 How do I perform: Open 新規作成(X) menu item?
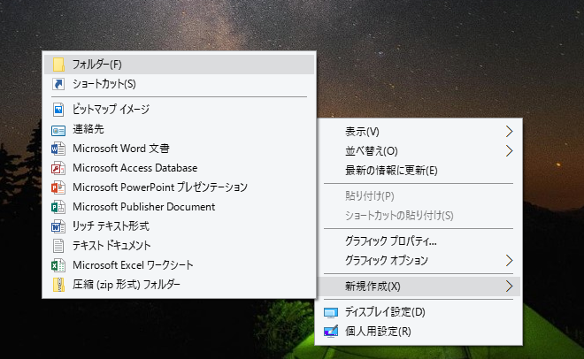pos(419,286)
